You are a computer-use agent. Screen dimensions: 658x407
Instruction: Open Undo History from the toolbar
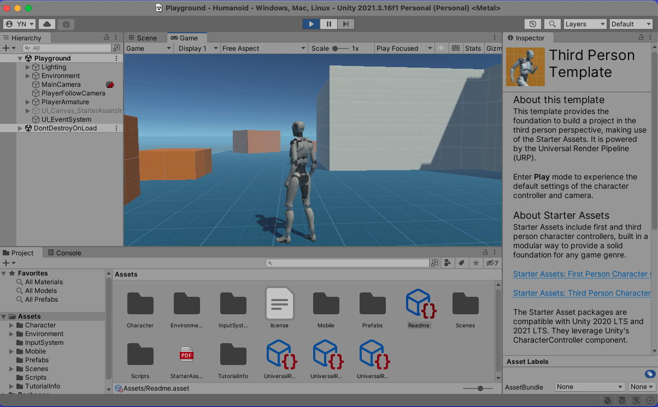coord(533,24)
